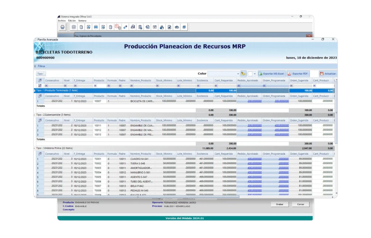The image size is (371, 238).
Task: Open column chooser icon in Materia Prima header
Action: pos(40,154)
